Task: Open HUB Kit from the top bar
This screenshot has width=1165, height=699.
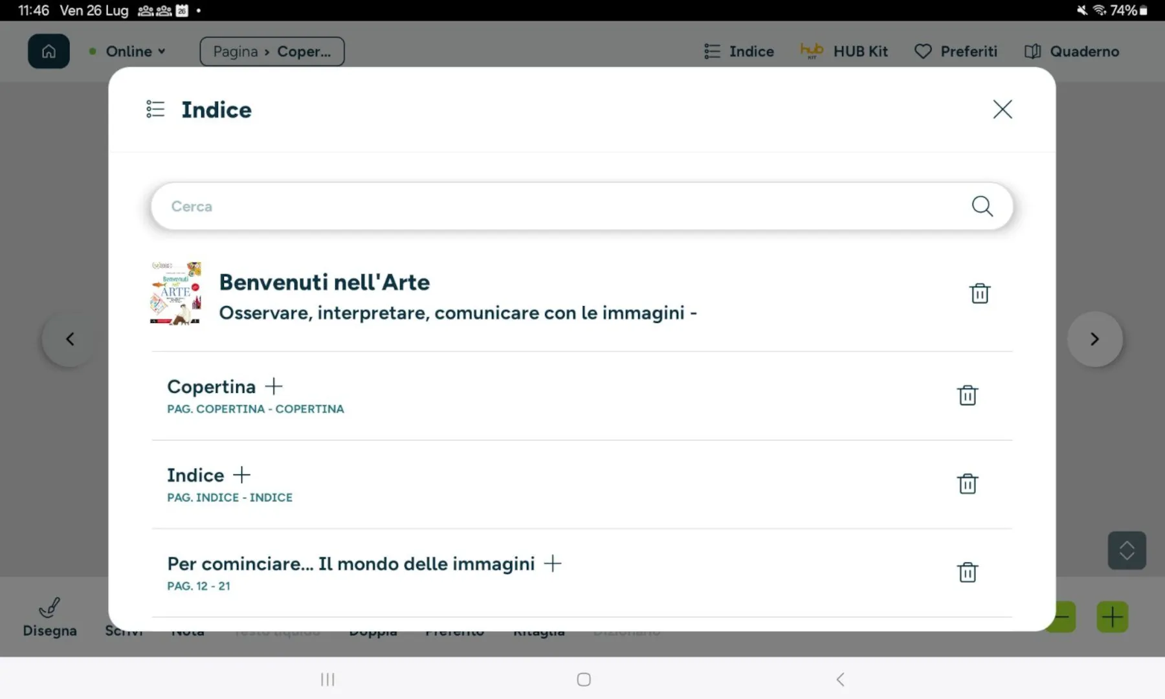Action: (x=844, y=51)
